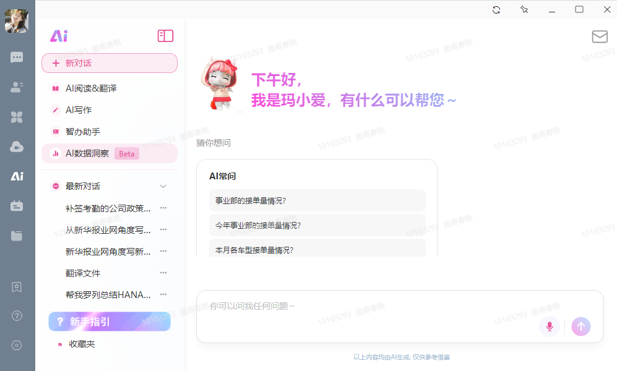Open the workbench apps grid icon
This screenshot has height=371, width=617.
coord(17,117)
